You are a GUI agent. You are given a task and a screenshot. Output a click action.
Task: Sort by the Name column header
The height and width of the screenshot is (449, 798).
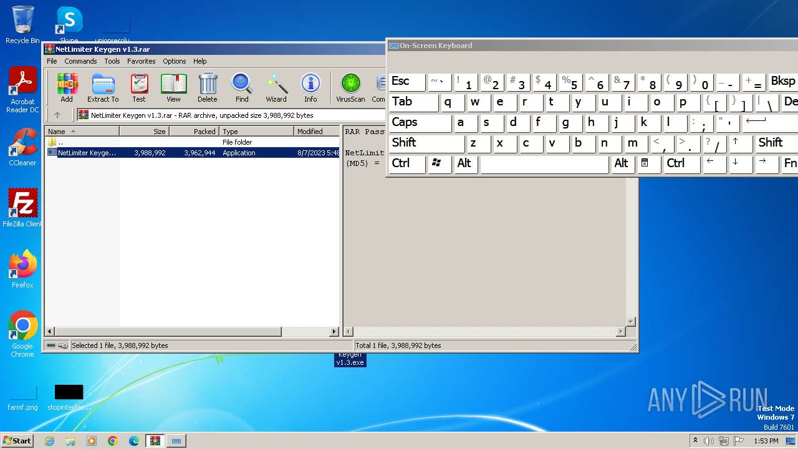click(82, 132)
